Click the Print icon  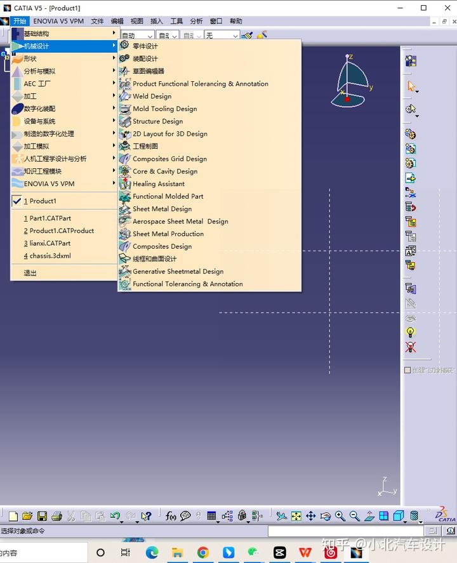click(56, 516)
